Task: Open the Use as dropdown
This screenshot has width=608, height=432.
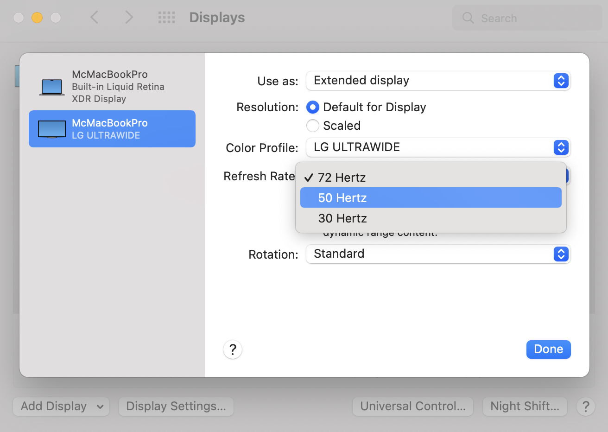Action: (x=438, y=81)
